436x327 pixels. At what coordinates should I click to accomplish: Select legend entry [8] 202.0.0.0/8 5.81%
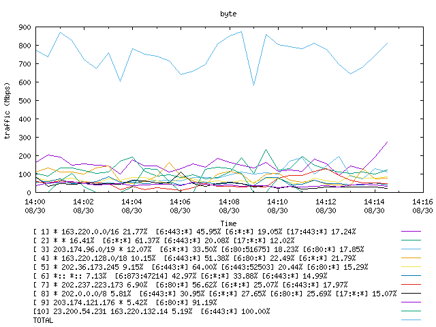(x=215, y=294)
